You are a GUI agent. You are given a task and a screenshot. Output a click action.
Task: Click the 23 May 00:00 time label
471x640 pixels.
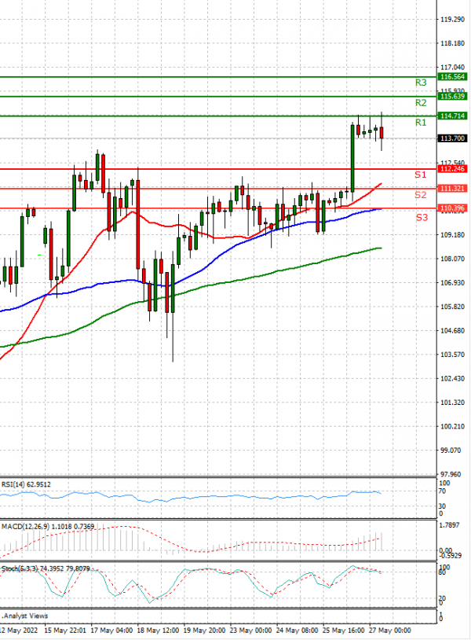point(250,631)
